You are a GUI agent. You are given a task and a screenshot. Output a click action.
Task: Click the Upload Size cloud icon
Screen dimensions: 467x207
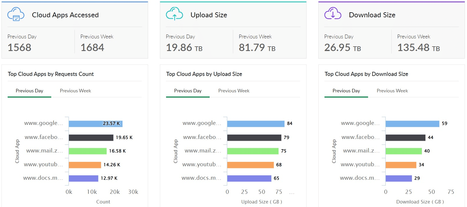[174, 14]
